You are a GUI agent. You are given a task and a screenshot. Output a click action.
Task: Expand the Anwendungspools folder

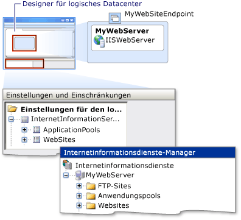tap(79, 196)
